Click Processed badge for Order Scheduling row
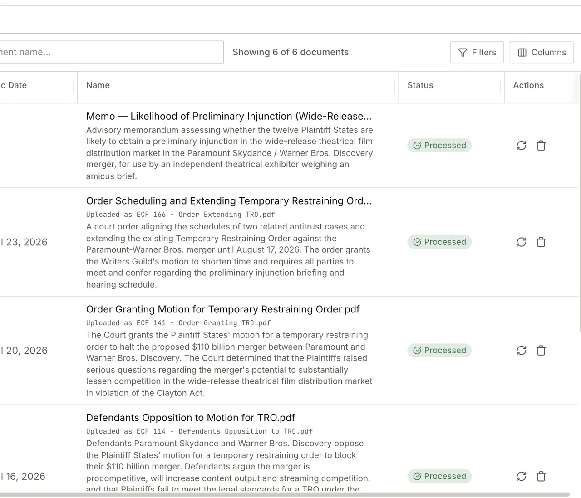Screen dimensions: 581x498 coord(439,242)
